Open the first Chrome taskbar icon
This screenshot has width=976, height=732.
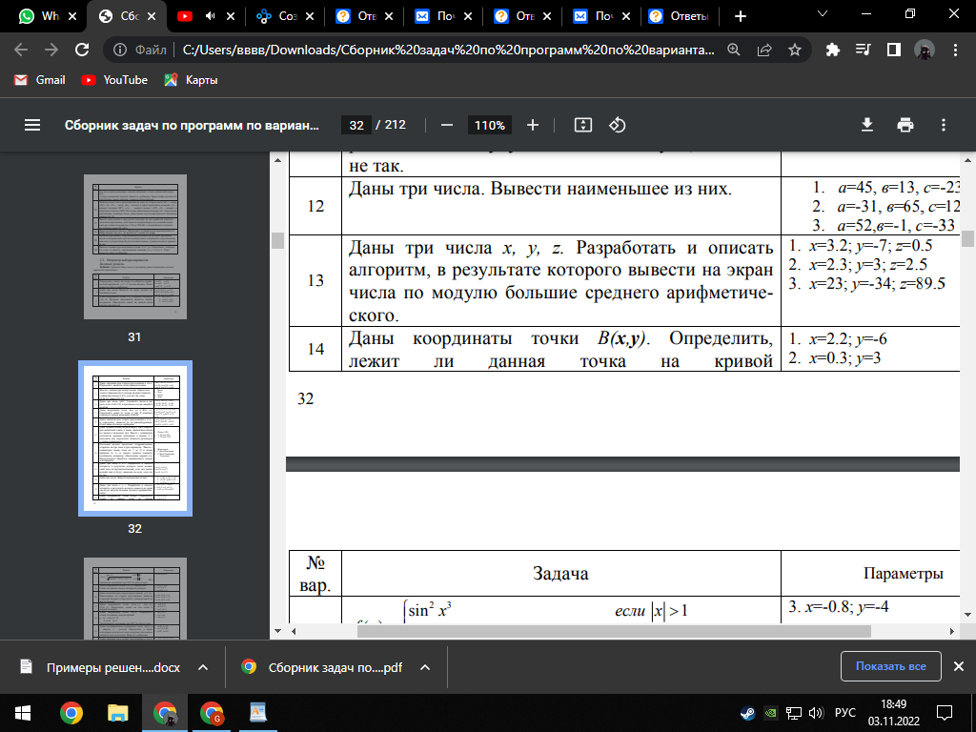tap(71, 712)
